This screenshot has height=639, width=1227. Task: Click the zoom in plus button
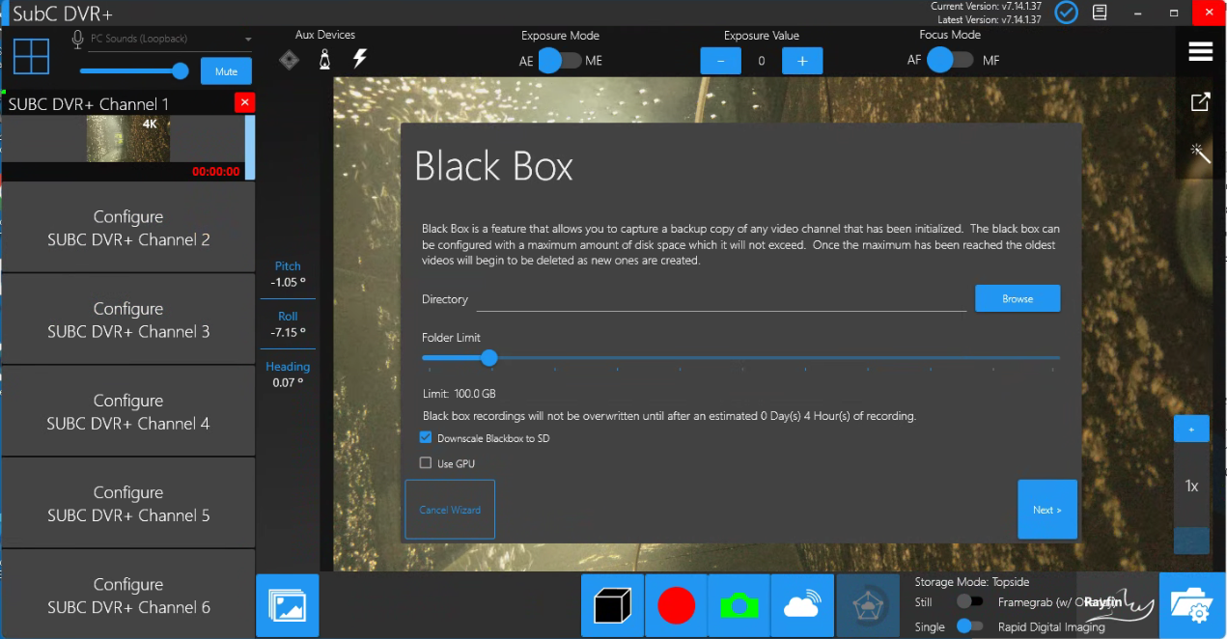[1191, 429]
